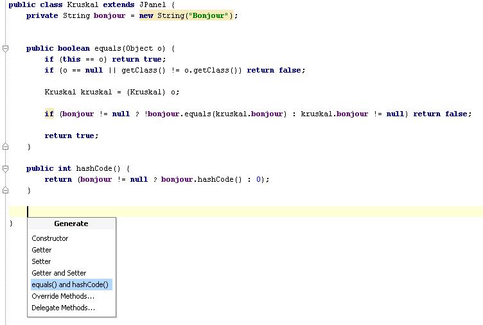The height and width of the screenshot is (325, 483).
Task: Choose Setter in the Generate popup
Action: click(42, 261)
